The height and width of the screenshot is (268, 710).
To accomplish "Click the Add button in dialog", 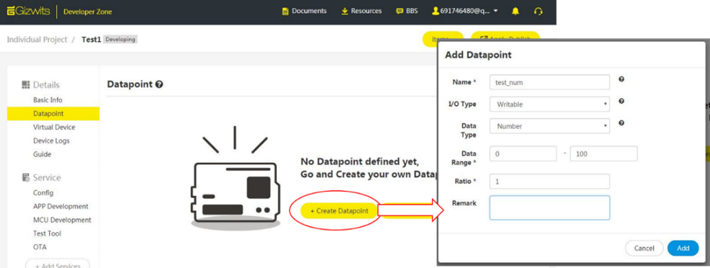I will pyautogui.click(x=683, y=248).
